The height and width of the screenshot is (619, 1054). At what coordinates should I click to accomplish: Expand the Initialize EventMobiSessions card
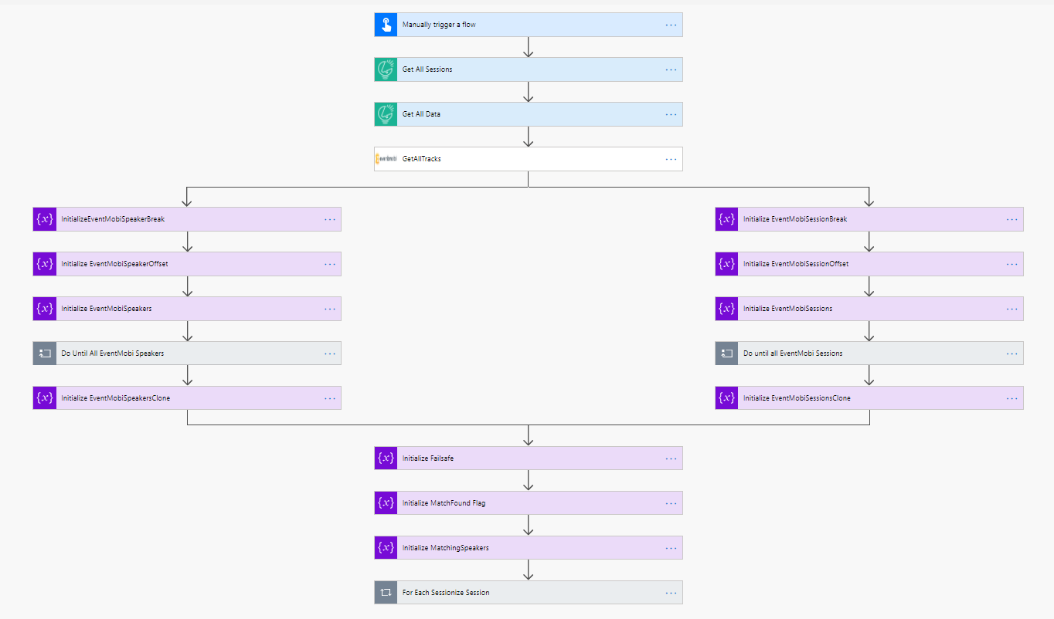coord(869,309)
